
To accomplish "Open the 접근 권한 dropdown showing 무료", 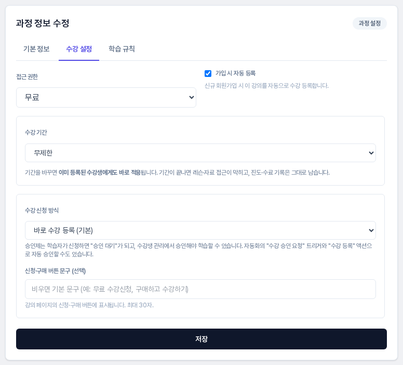I will 106,97.
